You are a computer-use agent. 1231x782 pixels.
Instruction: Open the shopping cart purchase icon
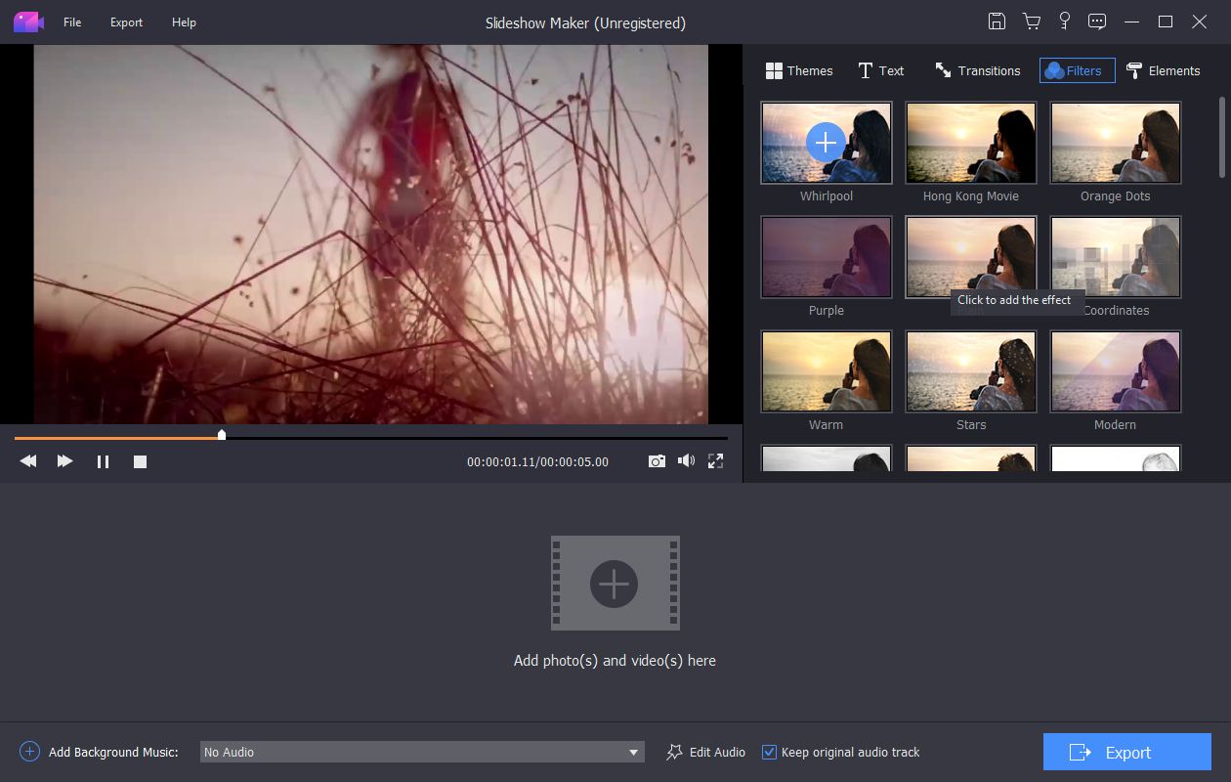1031,22
